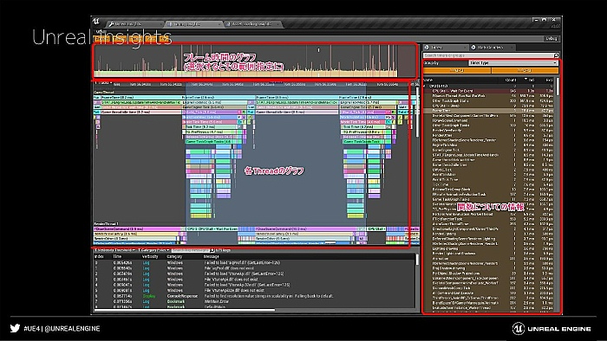Viewport: 607px width, 341px height.
Task: Toggle the leftmost orange view button in toolbar
Action: coord(101,39)
